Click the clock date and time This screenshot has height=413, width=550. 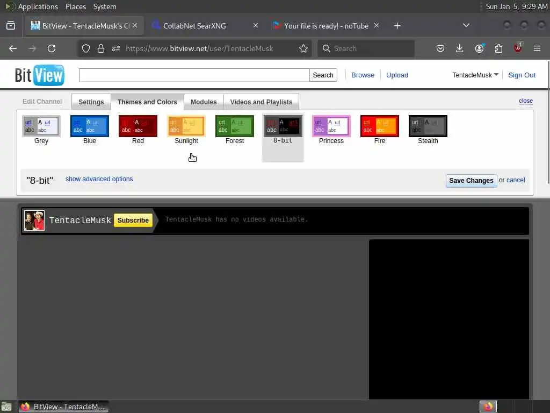coord(516,6)
